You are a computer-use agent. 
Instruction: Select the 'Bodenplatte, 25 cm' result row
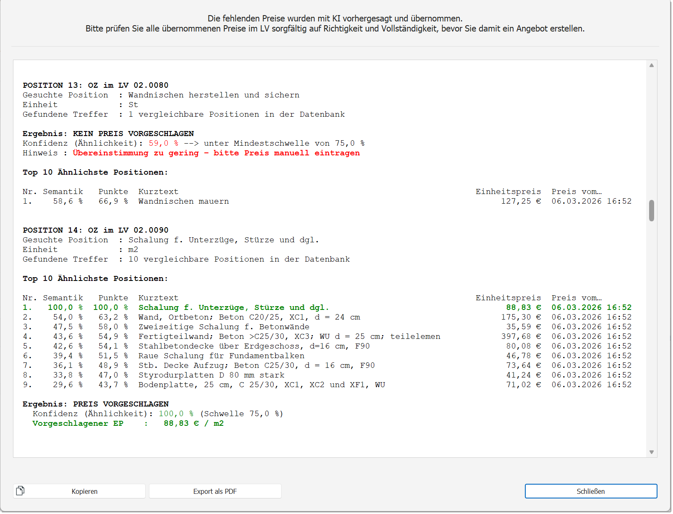[261, 385]
